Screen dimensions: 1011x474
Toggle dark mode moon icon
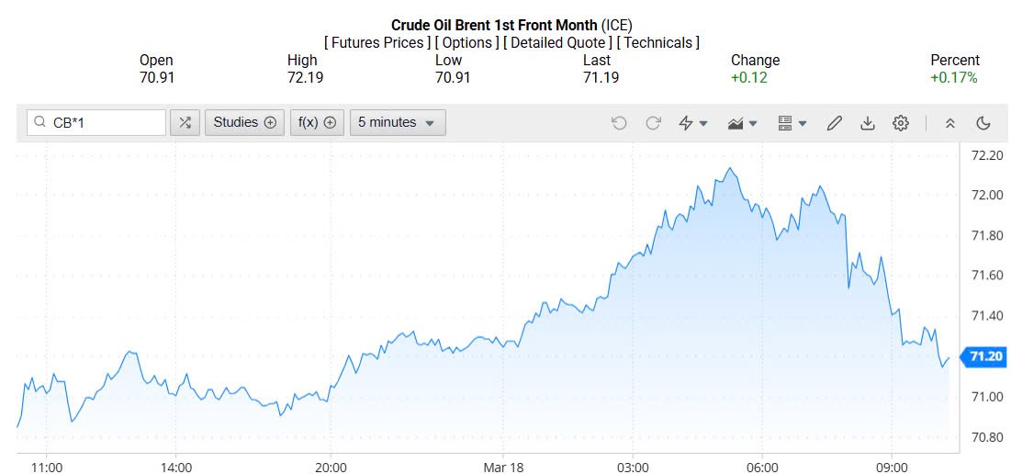click(x=983, y=123)
